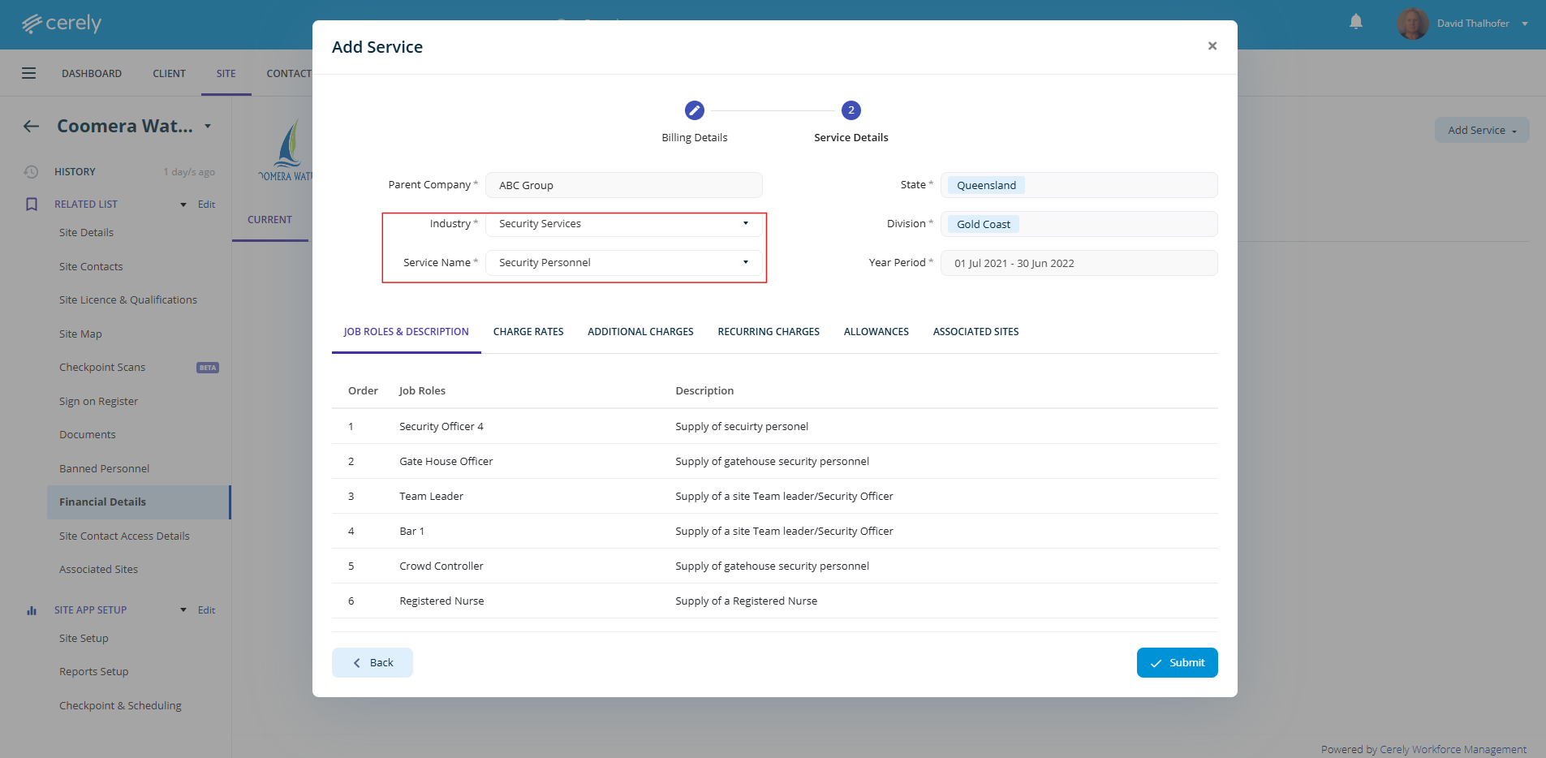1546x758 pixels.
Task: Click the Billing Details pencil step icon
Action: tap(694, 110)
